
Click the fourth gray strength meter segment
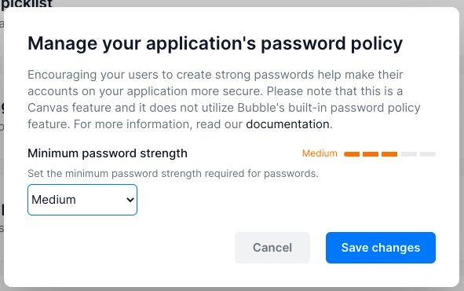(x=409, y=154)
